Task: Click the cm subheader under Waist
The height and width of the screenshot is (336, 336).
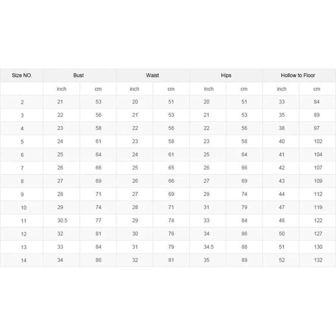Action: pyautogui.click(x=171, y=89)
